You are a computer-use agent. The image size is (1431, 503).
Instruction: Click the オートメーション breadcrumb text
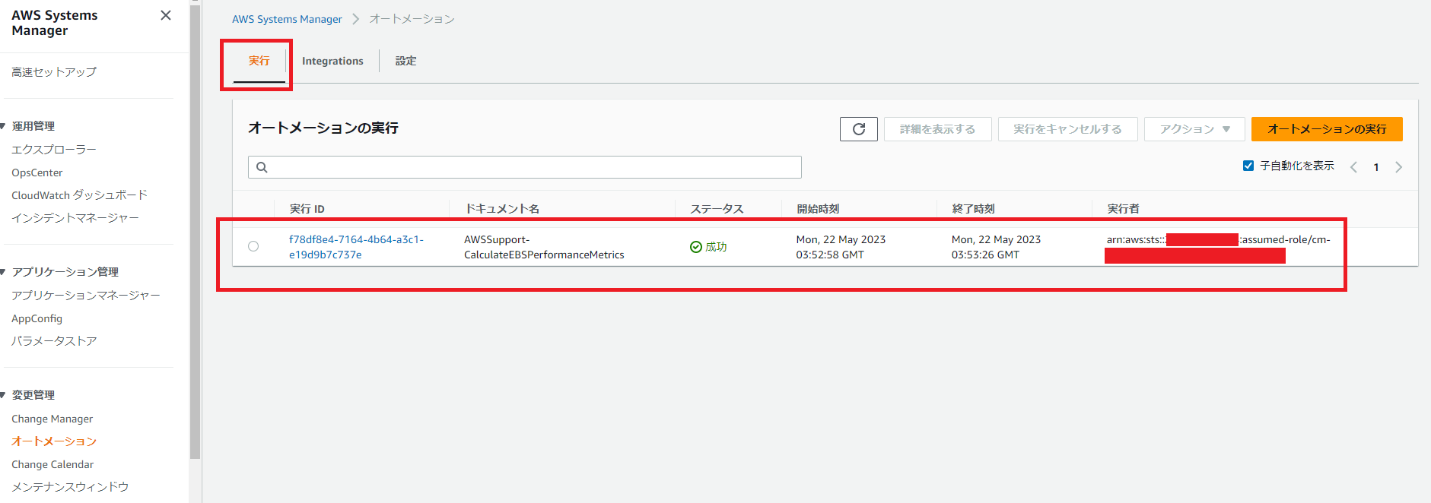coord(412,19)
